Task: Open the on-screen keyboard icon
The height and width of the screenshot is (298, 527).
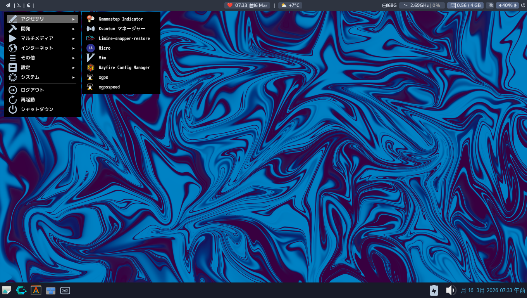Action: coord(65,290)
